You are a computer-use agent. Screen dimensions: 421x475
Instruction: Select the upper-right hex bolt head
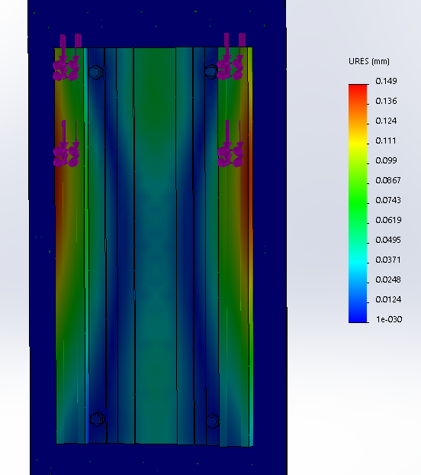(210, 72)
